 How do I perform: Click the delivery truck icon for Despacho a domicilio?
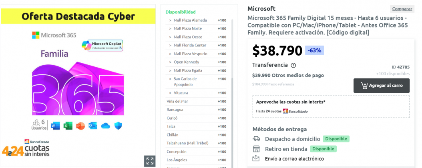click(x=256, y=139)
